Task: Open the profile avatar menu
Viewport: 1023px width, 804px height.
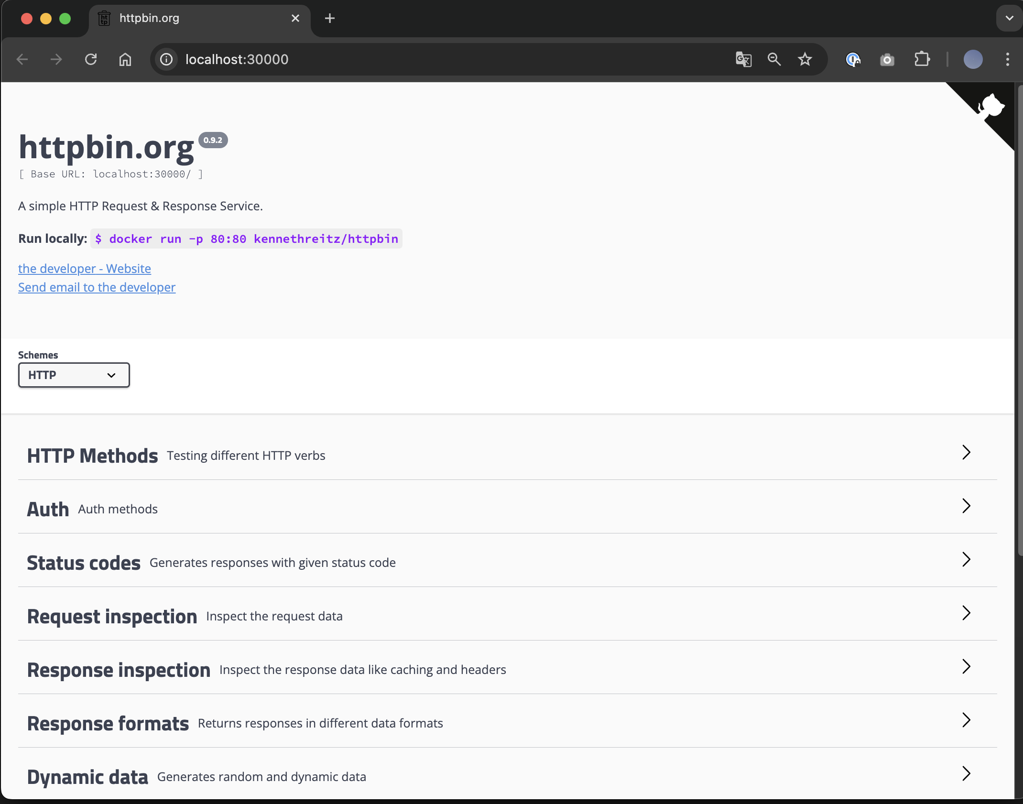Action: point(973,59)
